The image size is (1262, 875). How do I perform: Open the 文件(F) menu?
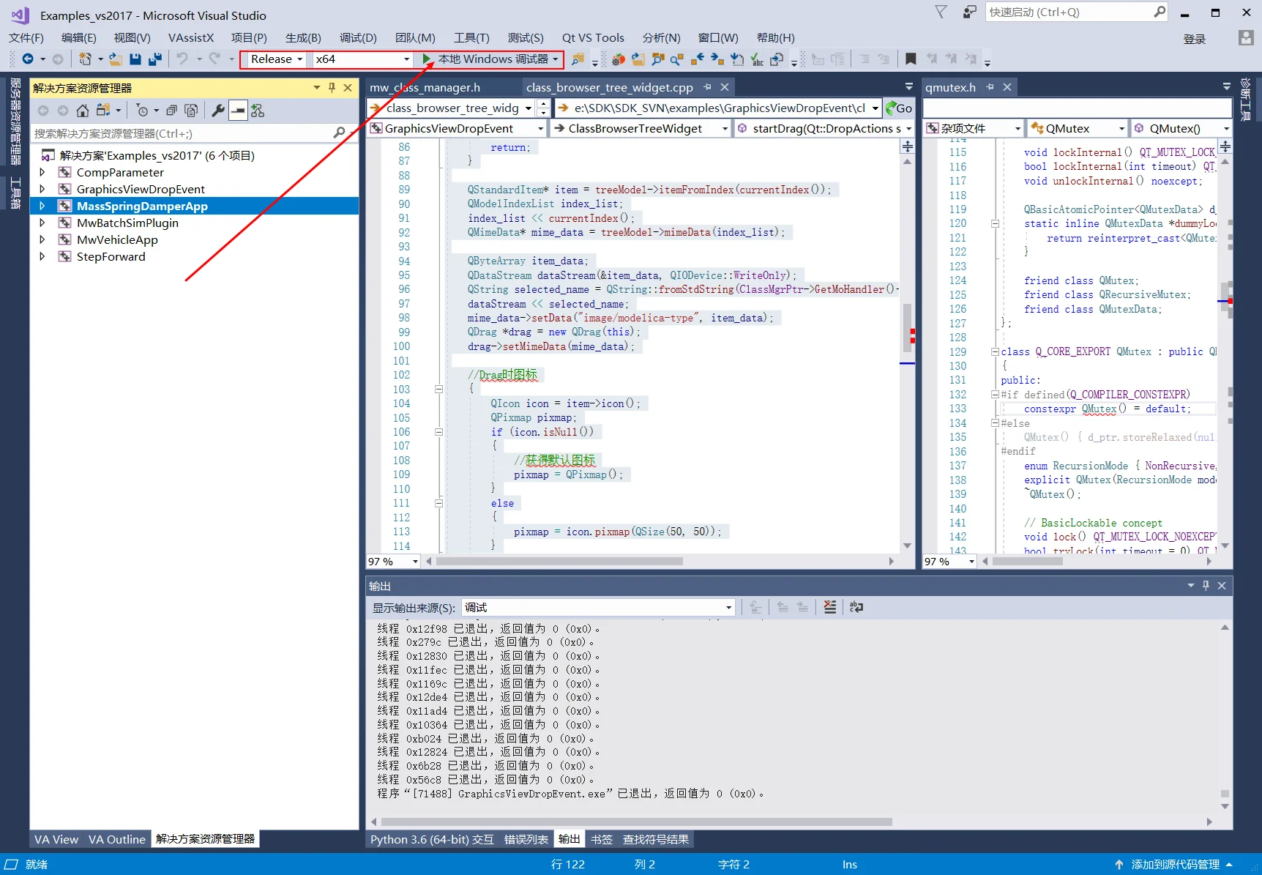tap(26, 38)
